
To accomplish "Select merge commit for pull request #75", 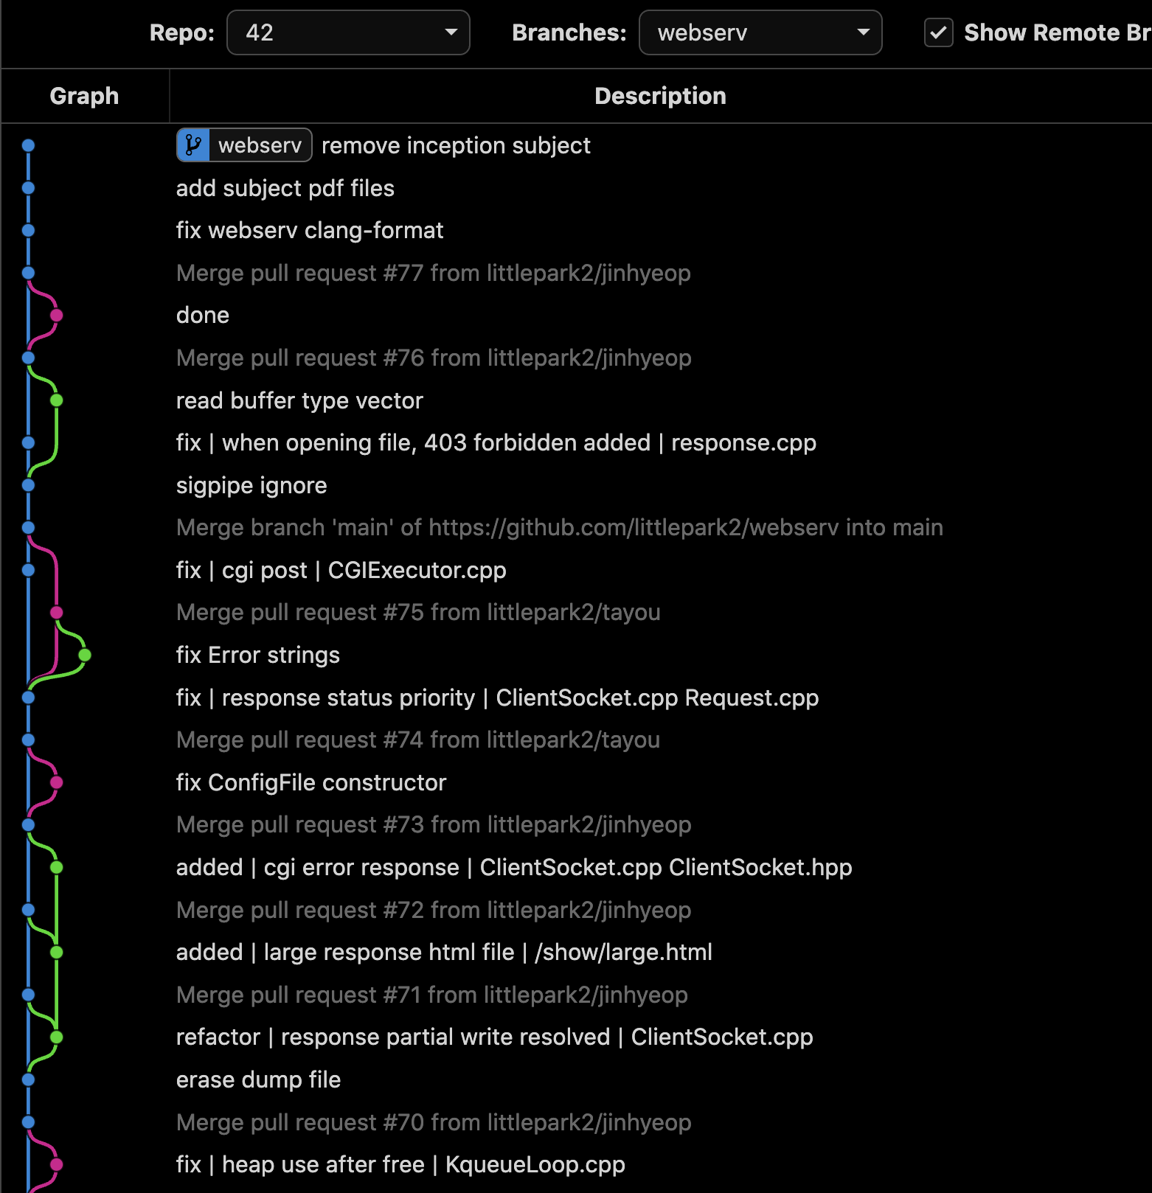I will pos(418,612).
